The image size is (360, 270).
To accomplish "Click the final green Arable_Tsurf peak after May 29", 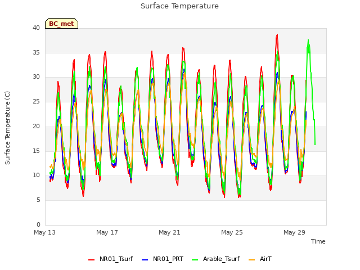I will (308, 40).
